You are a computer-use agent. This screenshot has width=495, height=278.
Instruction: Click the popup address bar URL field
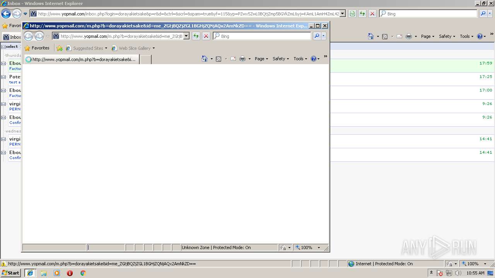click(121, 36)
